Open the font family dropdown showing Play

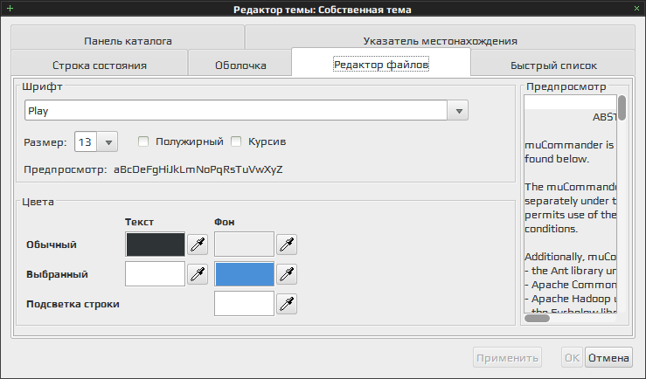[459, 111]
